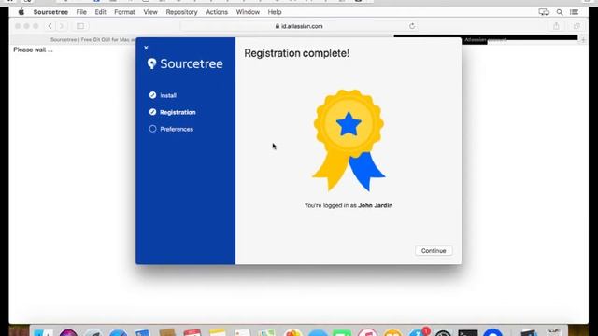Click the screen mirroring menu bar icon
This screenshot has height=336, width=598.
point(544,12)
